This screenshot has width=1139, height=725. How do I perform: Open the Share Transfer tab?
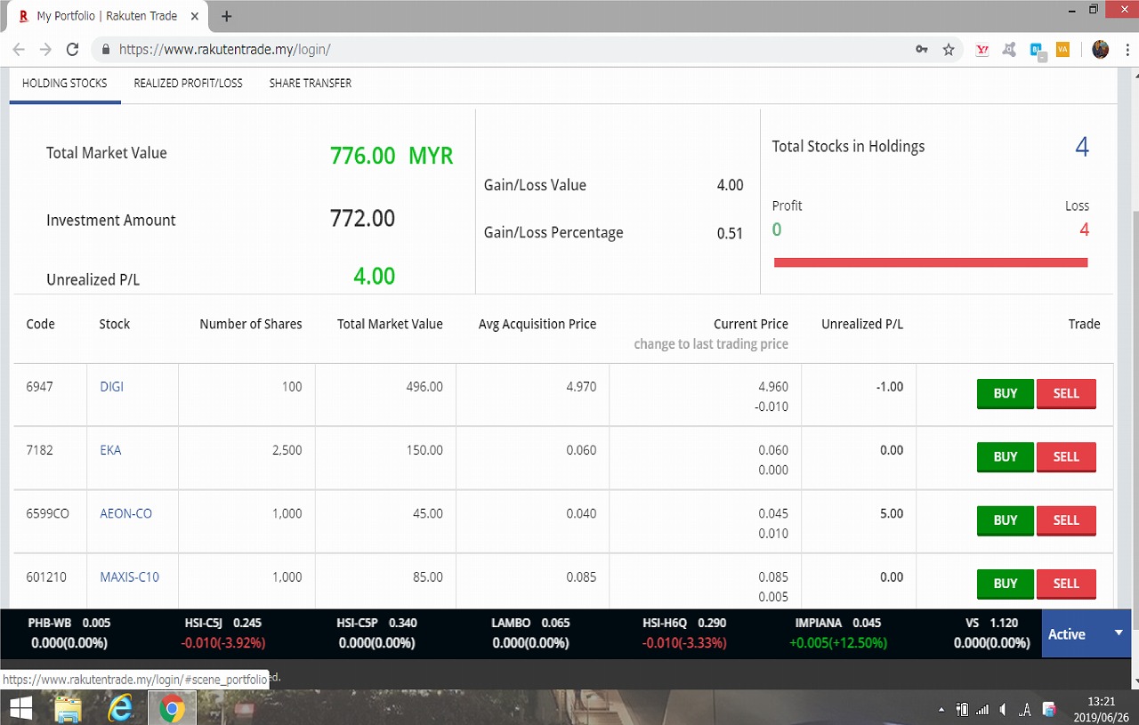tap(310, 84)
